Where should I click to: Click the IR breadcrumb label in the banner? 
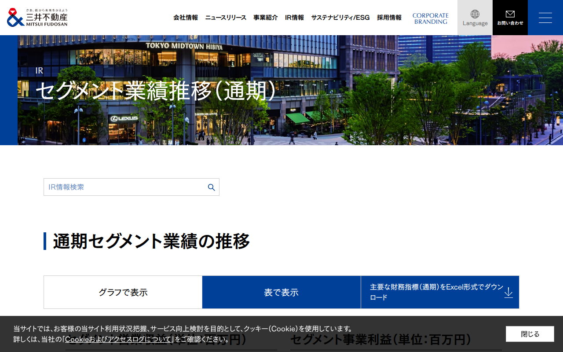click(x=39, y=70)
